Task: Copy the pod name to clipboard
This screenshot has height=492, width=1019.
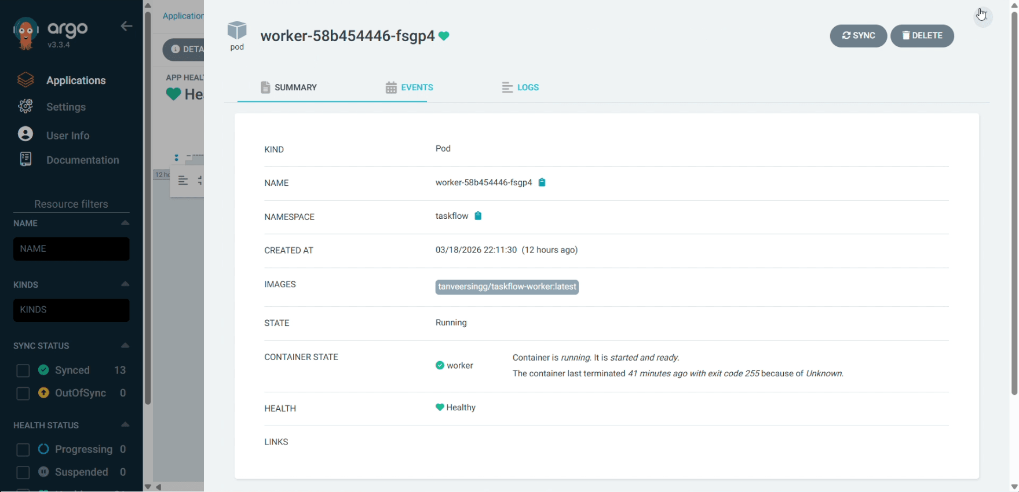Action: coord(542,182)
